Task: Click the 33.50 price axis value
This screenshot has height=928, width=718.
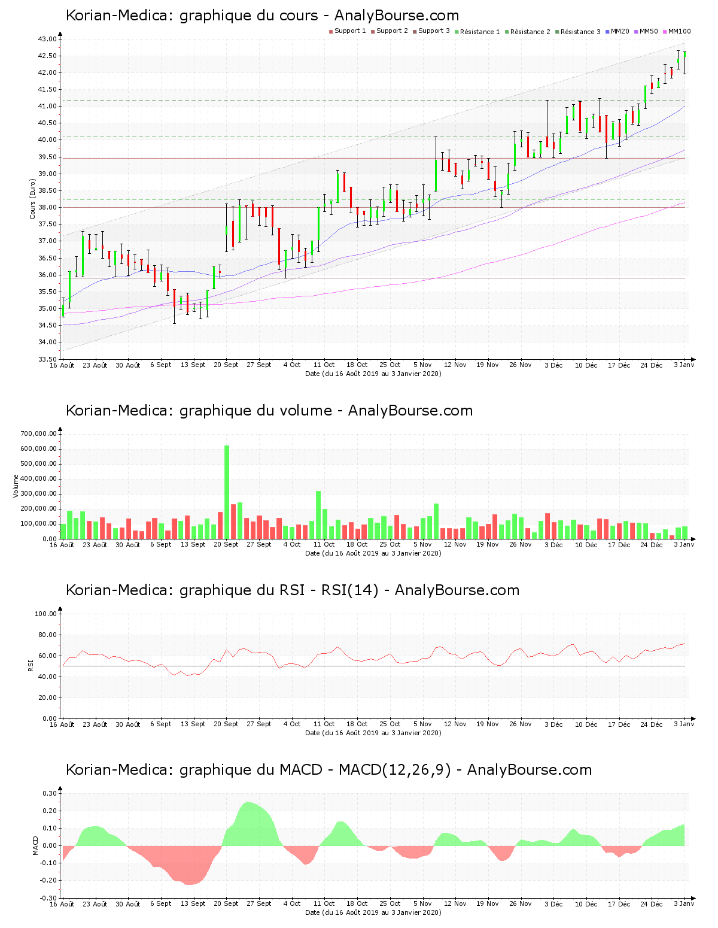Action: coord(47,359)
